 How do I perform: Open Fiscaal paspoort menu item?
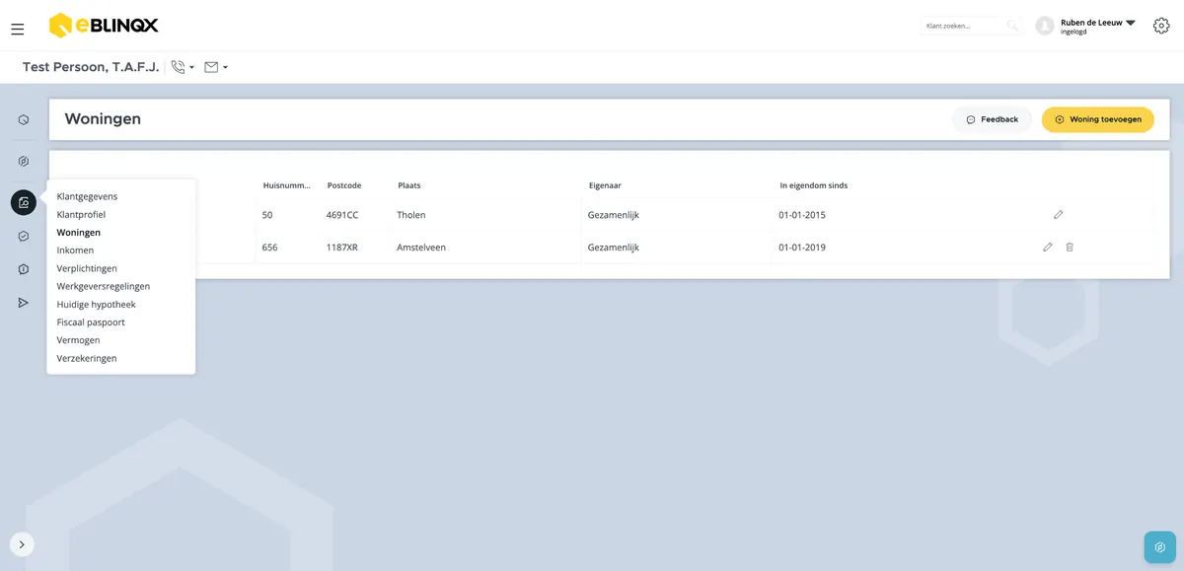(91, 322)
